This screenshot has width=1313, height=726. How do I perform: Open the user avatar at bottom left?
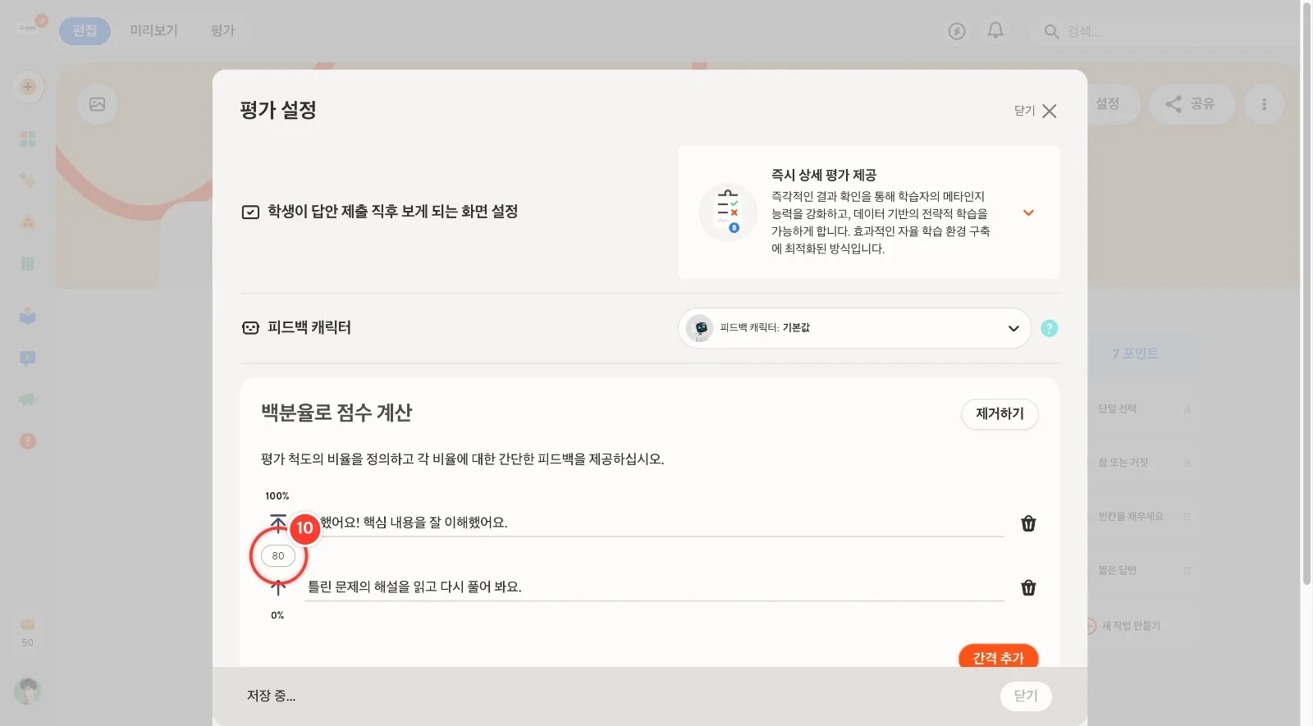click(x=28, y=692)
